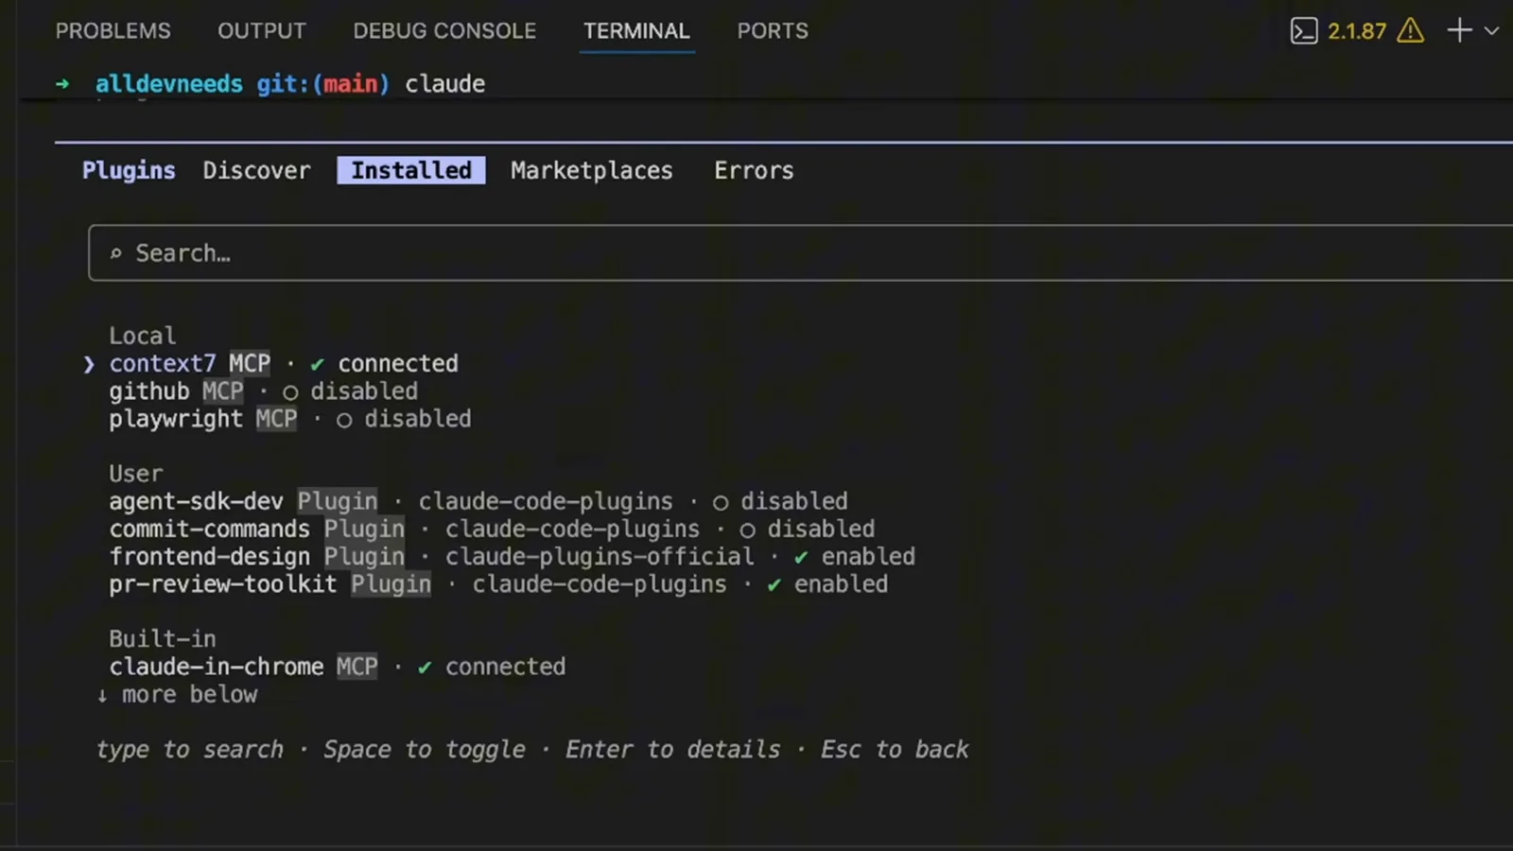Click the 'more below' down arrow indicator
The height and width of the screenshot is (851, 1513).
click(102, 696)
